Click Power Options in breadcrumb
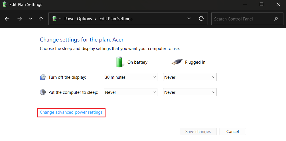 point(78,19)
